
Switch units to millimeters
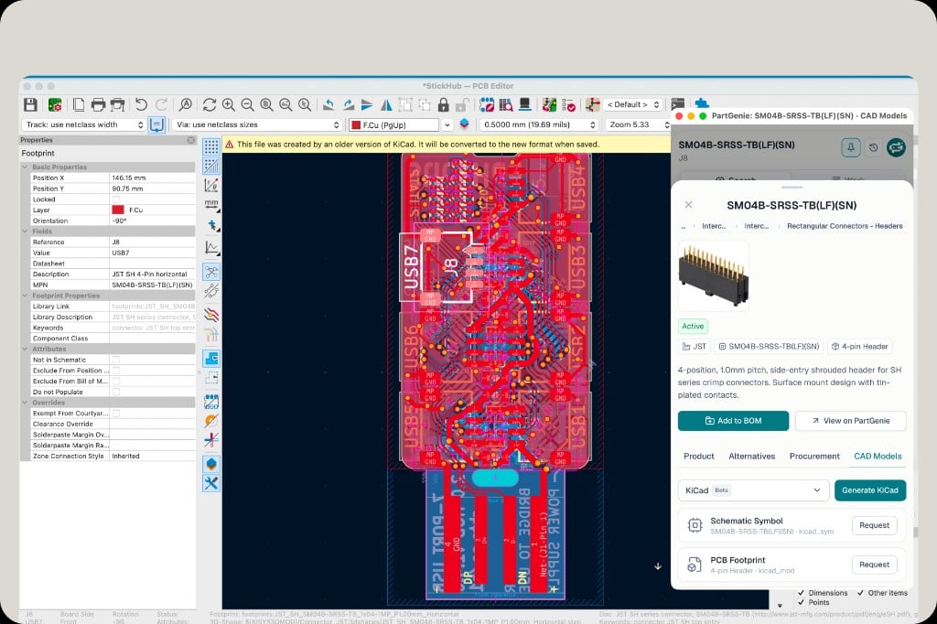211,205
